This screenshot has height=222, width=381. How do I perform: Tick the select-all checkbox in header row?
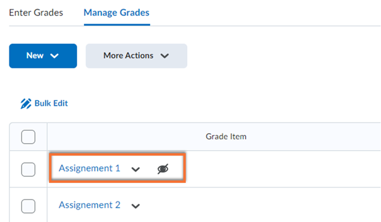tap(29, 137)
